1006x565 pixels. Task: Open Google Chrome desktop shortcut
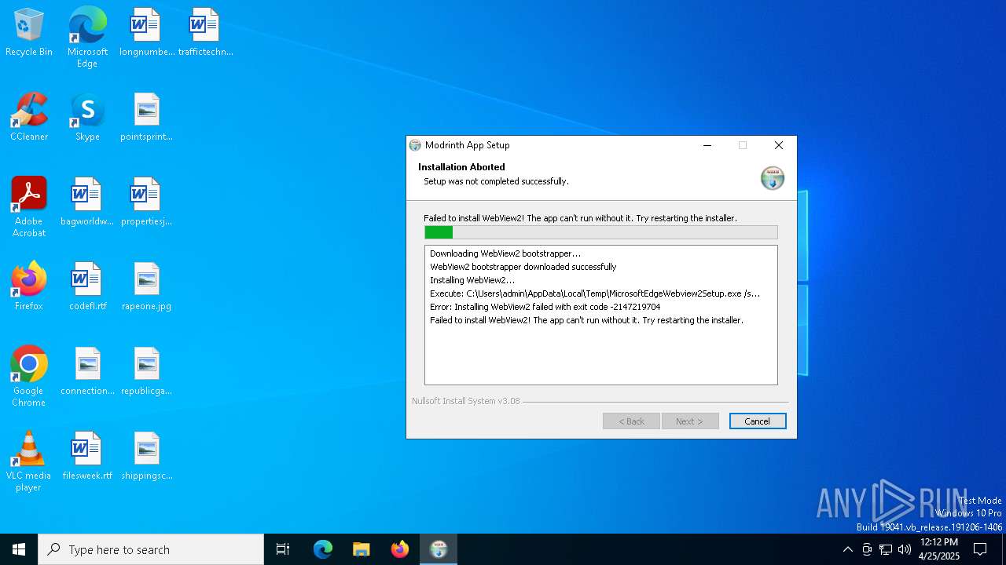click(x=29, y=377)
